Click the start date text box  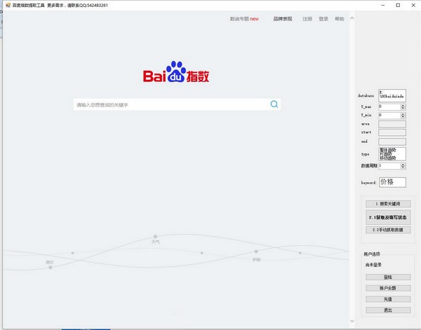392,132
